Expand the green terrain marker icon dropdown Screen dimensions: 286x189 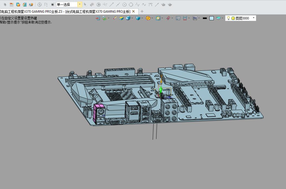109,18
